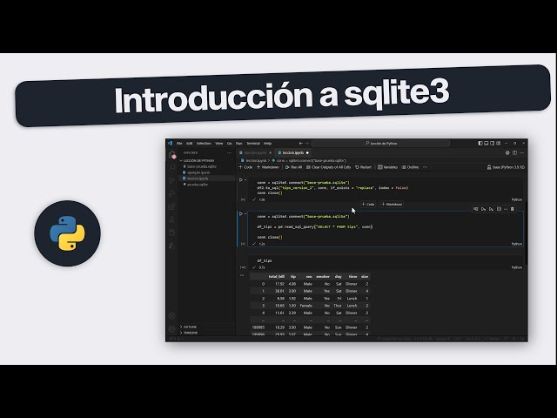Split the selected cell from cell toolbar
The image size is (557, 418).
pyautogui.click(x=499, y=209)
